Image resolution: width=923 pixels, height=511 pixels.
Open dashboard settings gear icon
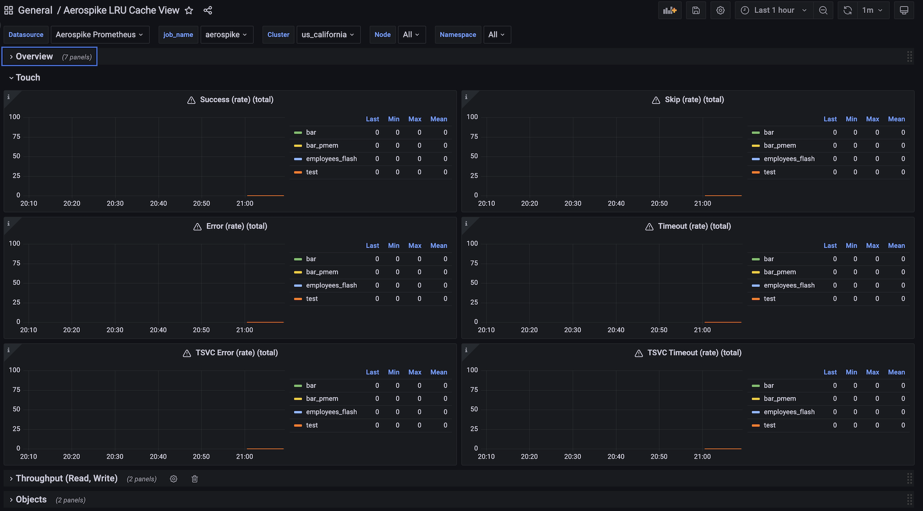coord(720,10)
